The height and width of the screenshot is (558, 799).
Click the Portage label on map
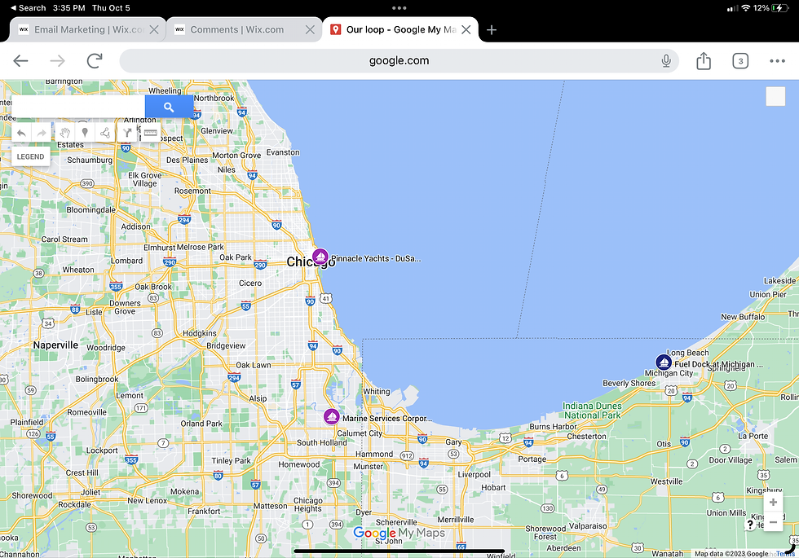pyautogui.click(x=532, y=459)
